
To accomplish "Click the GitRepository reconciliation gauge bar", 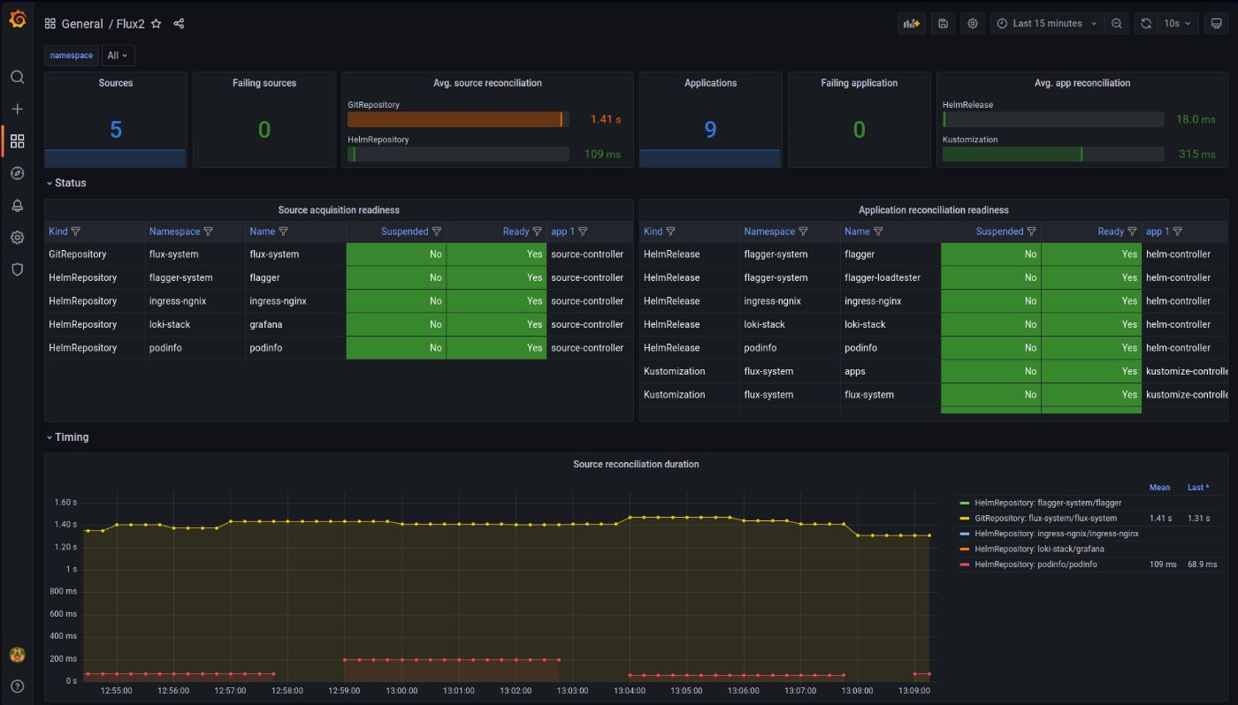I will (455, 118).
